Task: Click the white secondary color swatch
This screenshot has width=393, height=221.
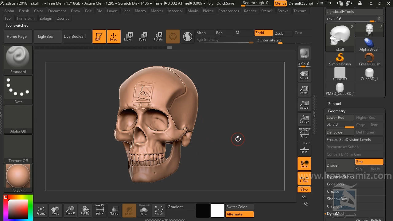Action: [x=217, y=211]
